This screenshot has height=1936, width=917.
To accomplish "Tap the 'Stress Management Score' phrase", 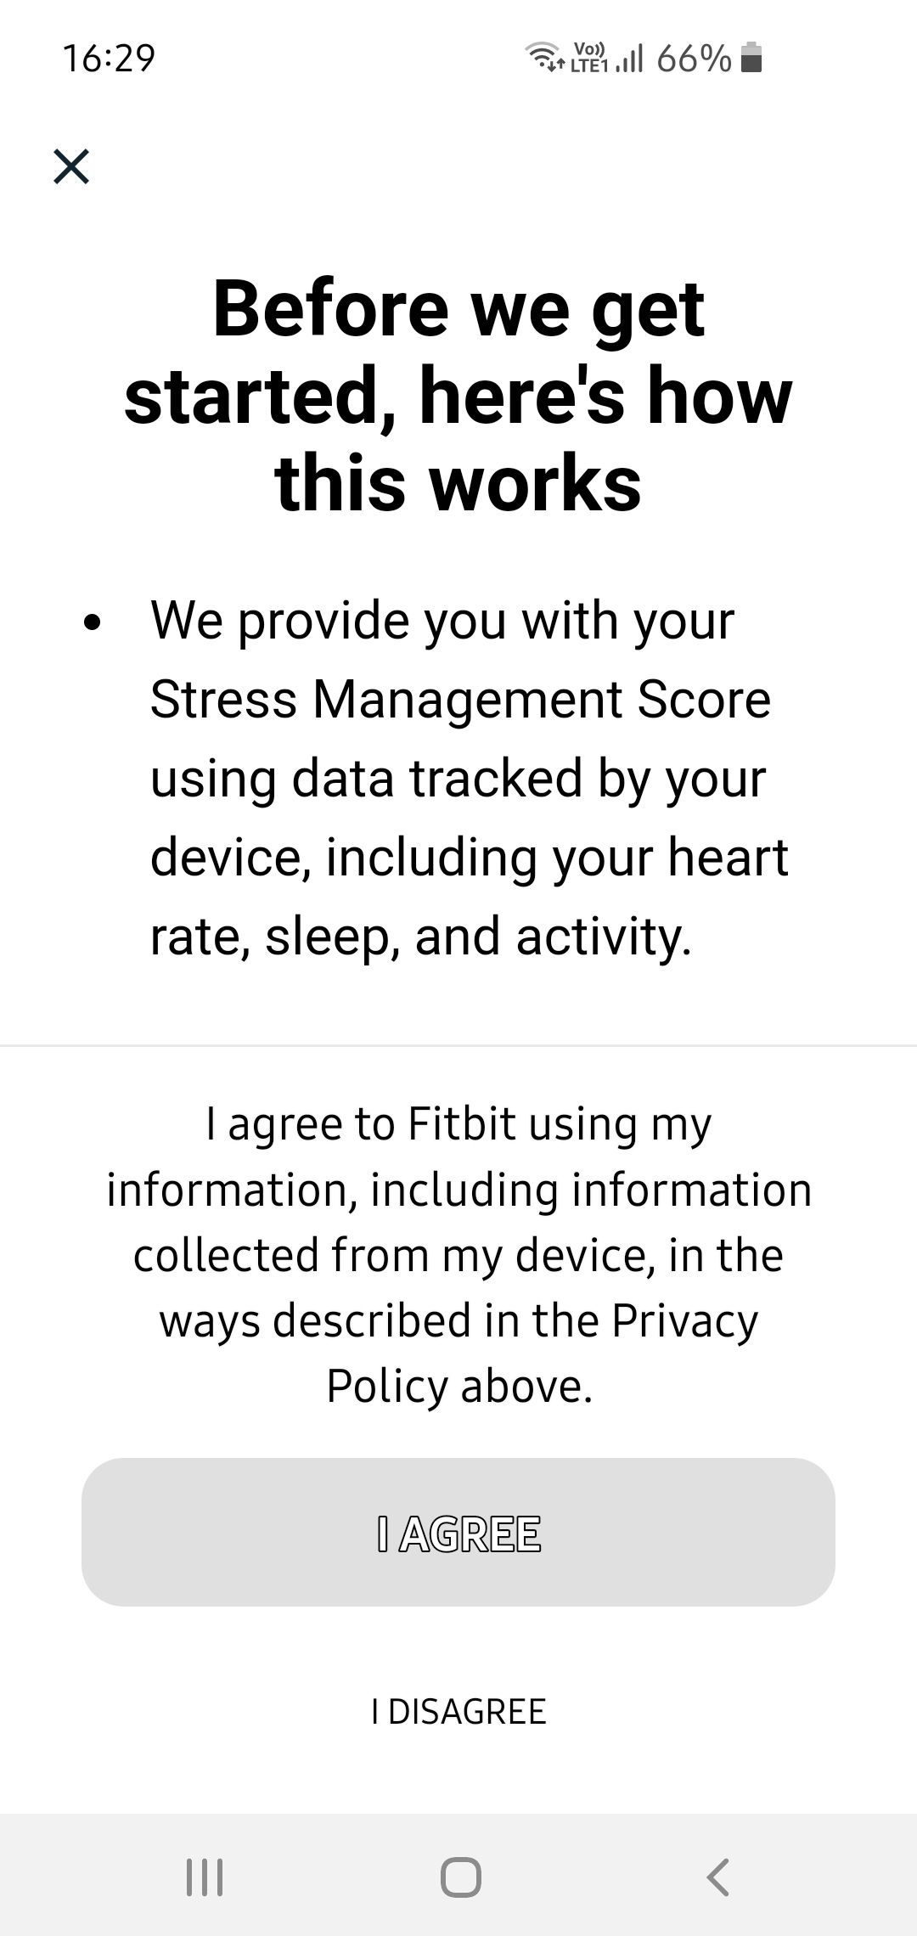I will click(x=460, y=699).
